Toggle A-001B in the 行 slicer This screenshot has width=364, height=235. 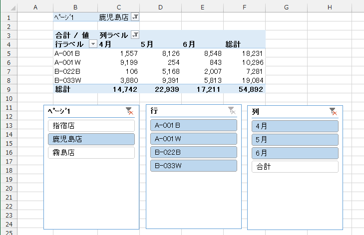(x=193, y=125)
